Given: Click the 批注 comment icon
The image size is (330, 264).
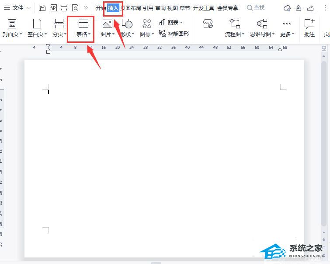Looking at the screenshot, I should [309, 24].
